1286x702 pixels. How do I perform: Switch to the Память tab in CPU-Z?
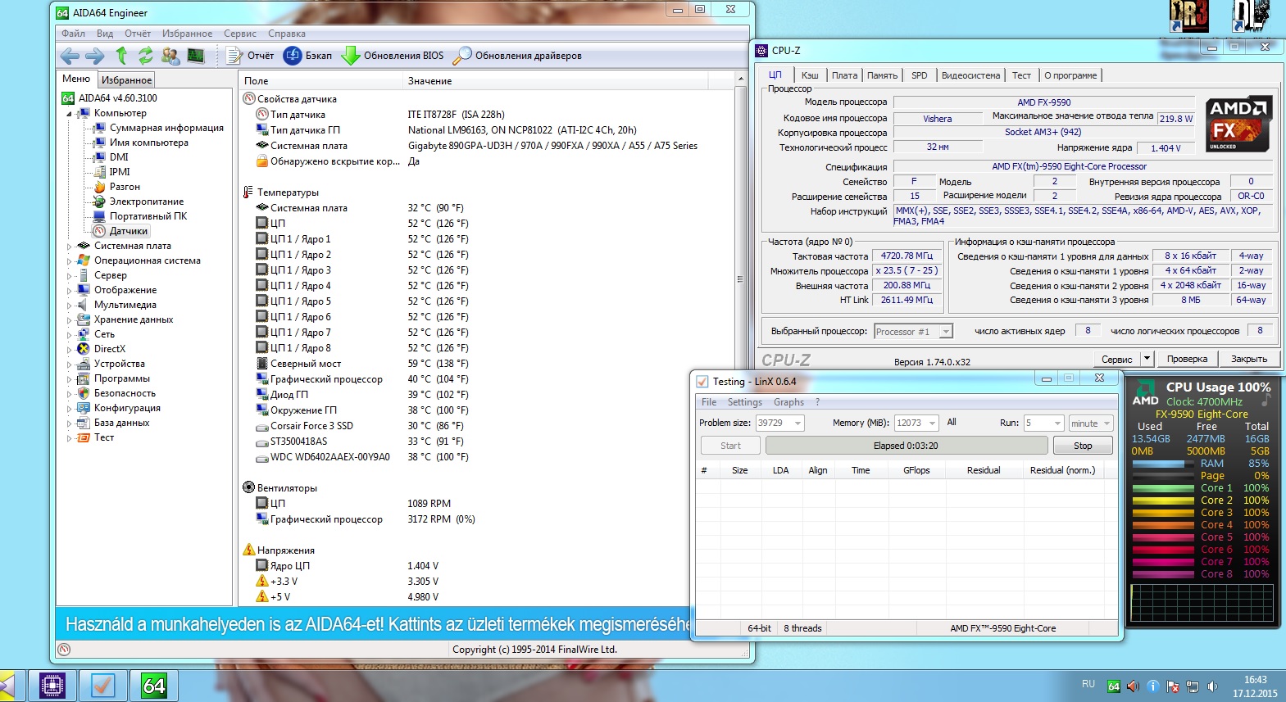[882, 75]
